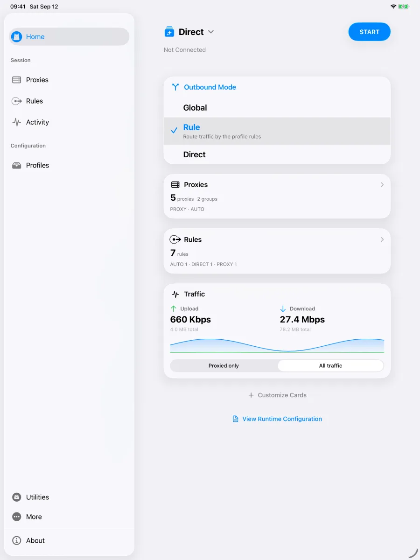The width and height of the screenshot is (420, 560).
Task: Switch traffic view to Proxied only
Action: [224, 366]
